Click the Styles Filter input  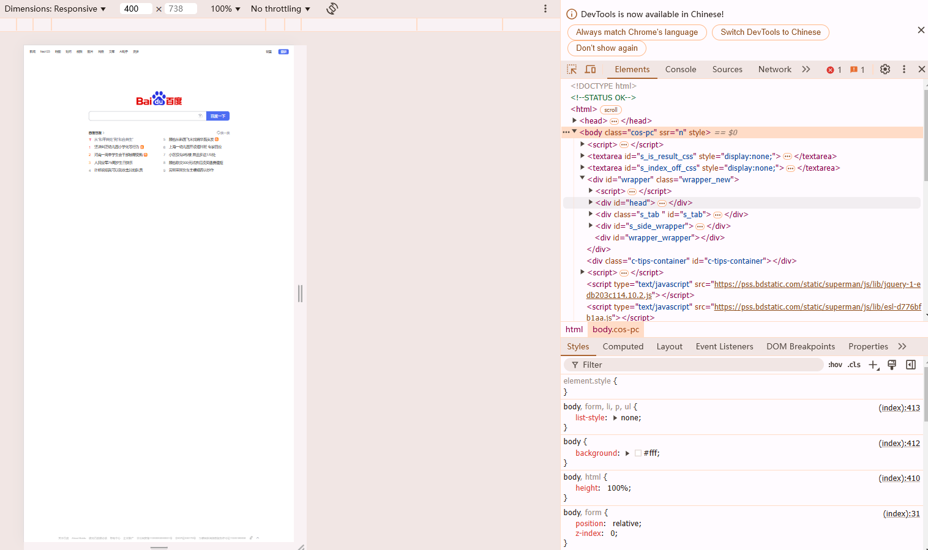click(694, 365)
